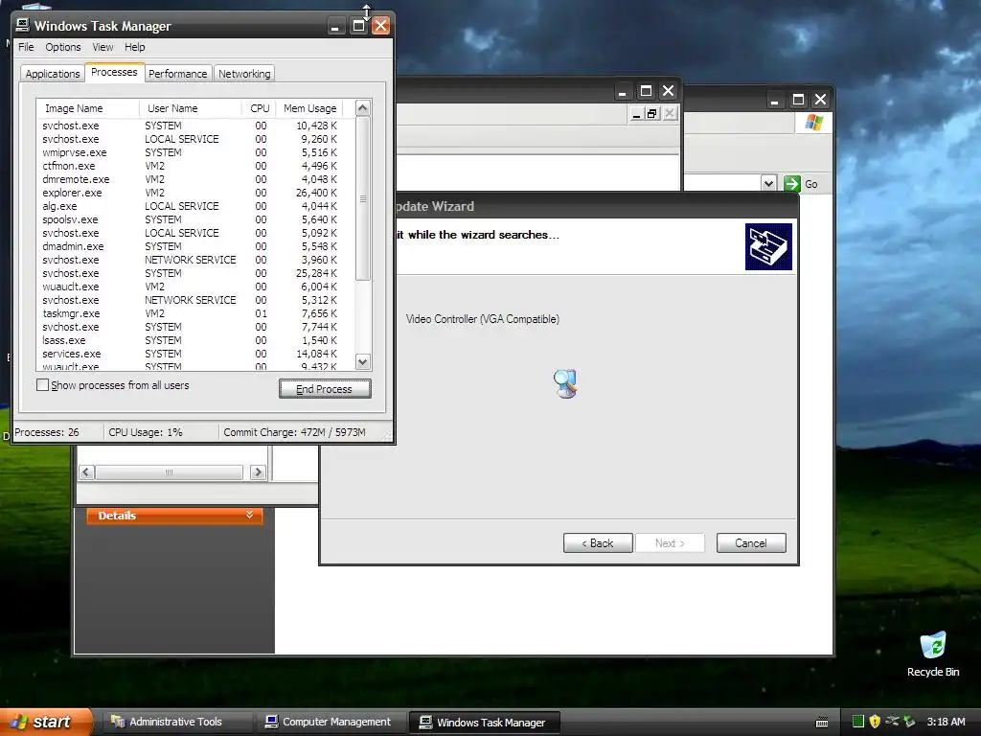This screenshot has height=736, width=981.
Task: Click the horizontal scrollbar thumb in left pane
Action: (169, 472)
